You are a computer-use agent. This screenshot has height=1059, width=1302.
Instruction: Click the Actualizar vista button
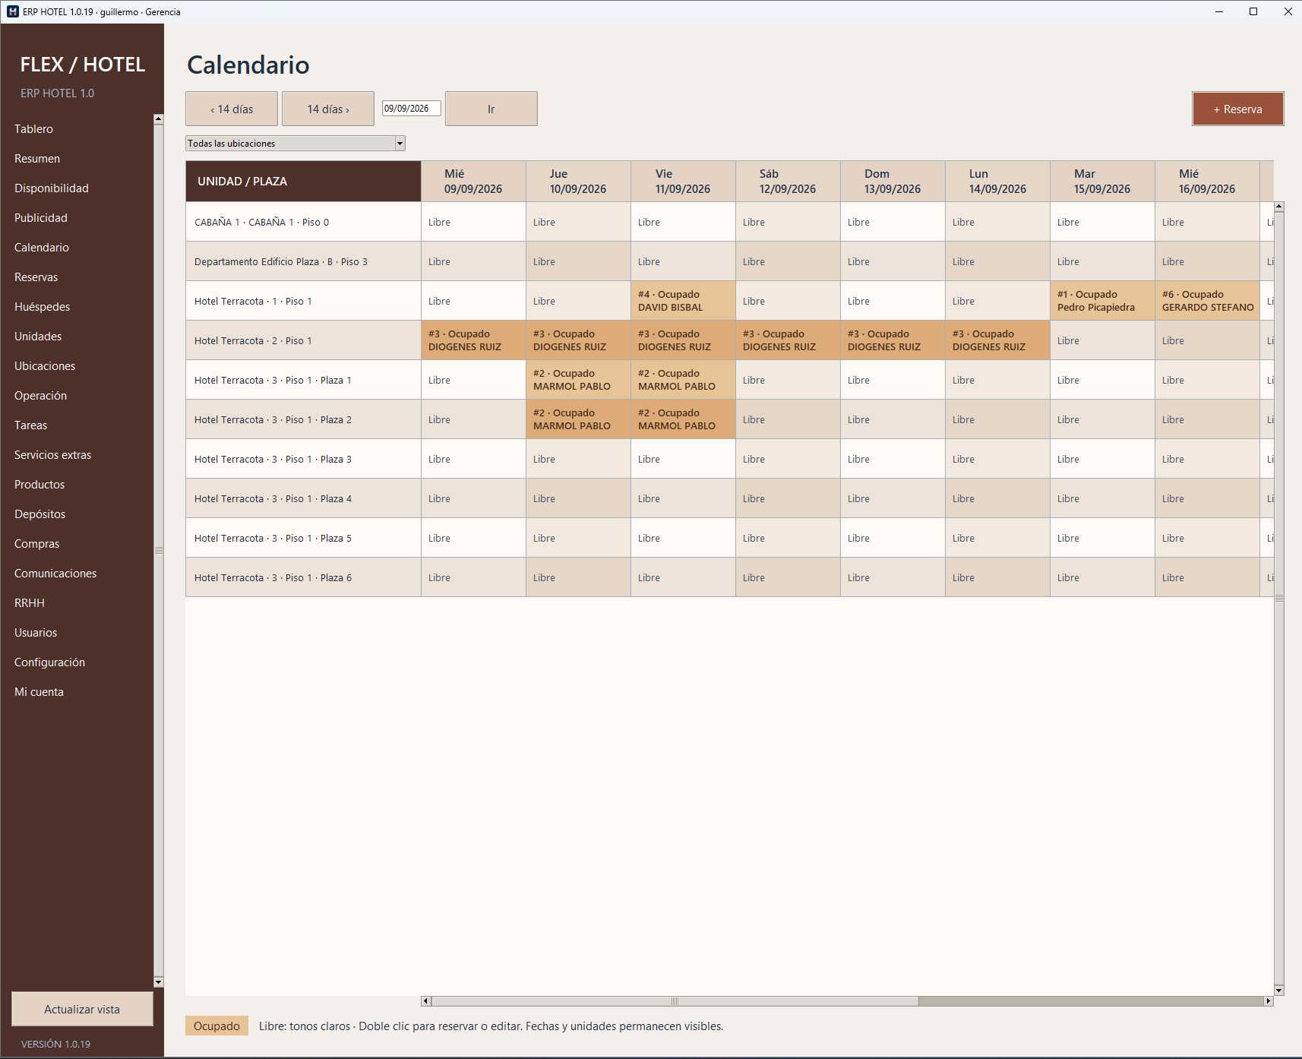(x=82, y=1010)
